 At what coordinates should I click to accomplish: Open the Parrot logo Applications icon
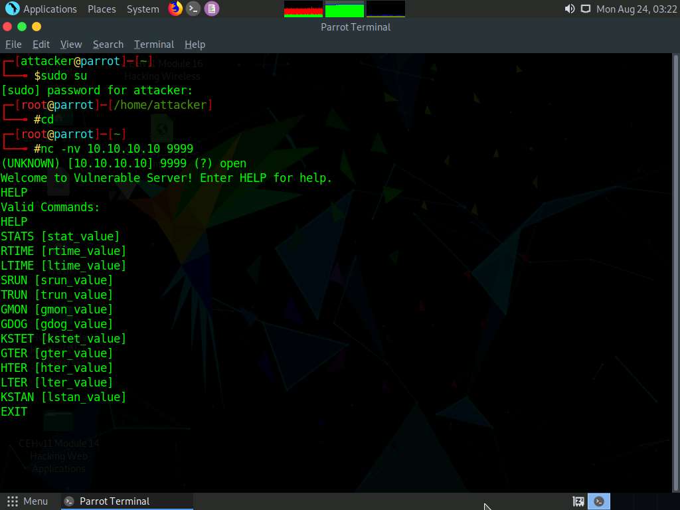12,8
